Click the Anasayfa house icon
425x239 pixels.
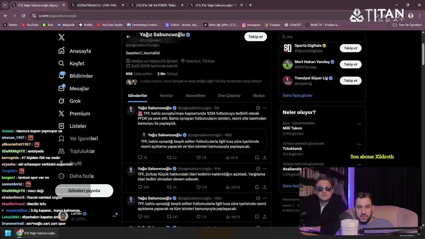[61, 51]
